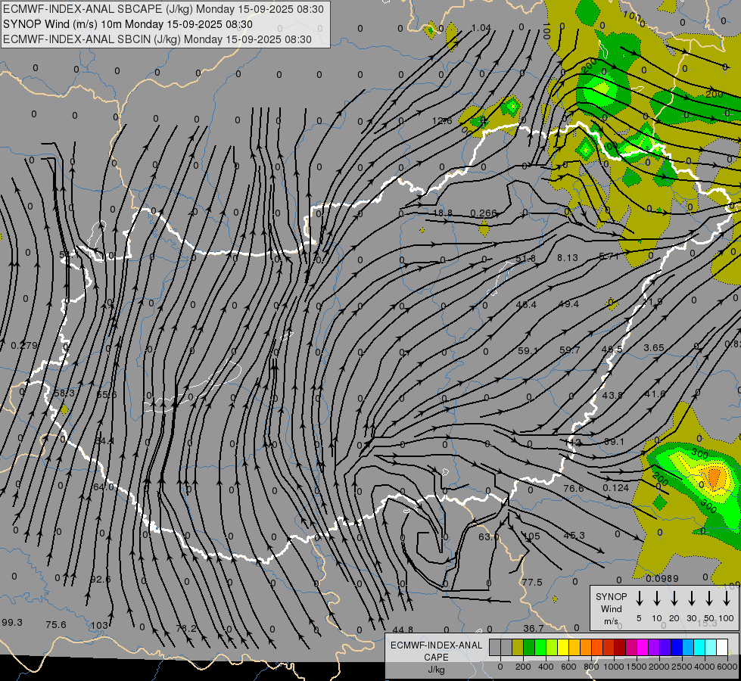Click the map value 59.1
Image resolution: width=741 pixels, height=681 pixels.
pyautogui.click(x=528, y=350)
